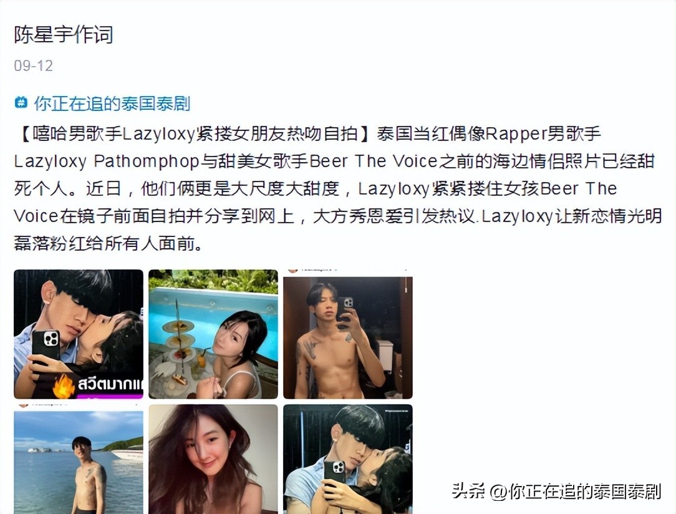The image size is (676, 514).
Task: Click the Thai caption สวีตมาก on first photo
Action: (x=110, y=384)
